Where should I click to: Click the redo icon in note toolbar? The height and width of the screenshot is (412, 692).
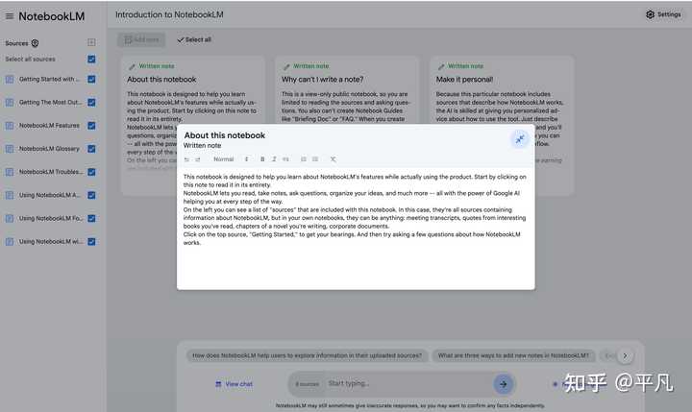198,159
